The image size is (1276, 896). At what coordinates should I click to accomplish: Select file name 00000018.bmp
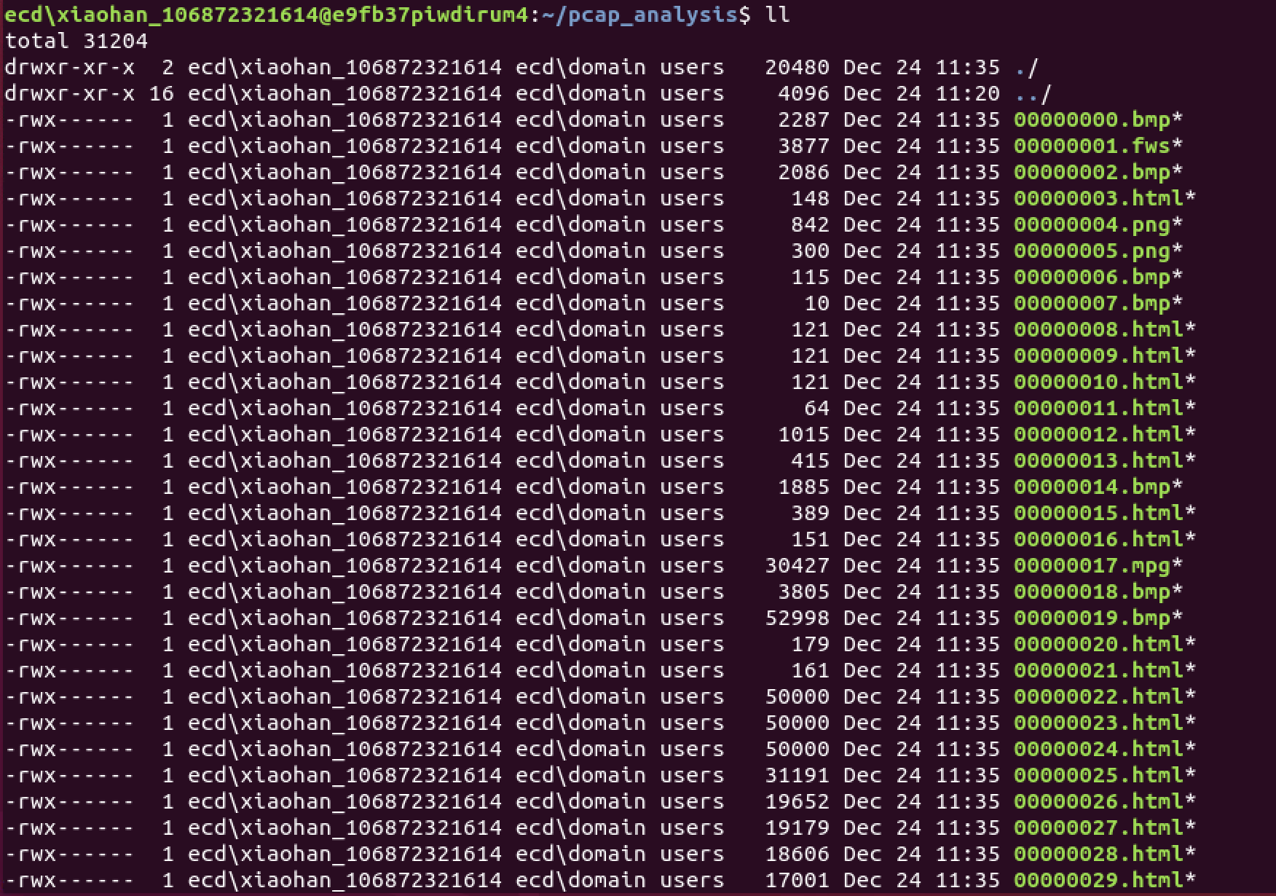pos(1092,592)
